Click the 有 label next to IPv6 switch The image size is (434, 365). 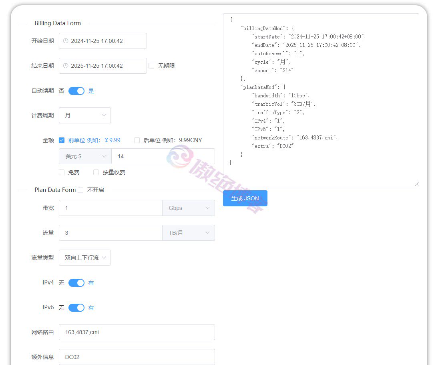(x=91, y=308)
